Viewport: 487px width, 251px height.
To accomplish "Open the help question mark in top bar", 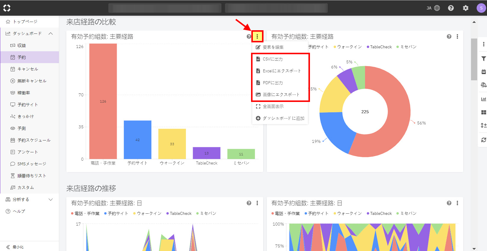I will 451,8.
